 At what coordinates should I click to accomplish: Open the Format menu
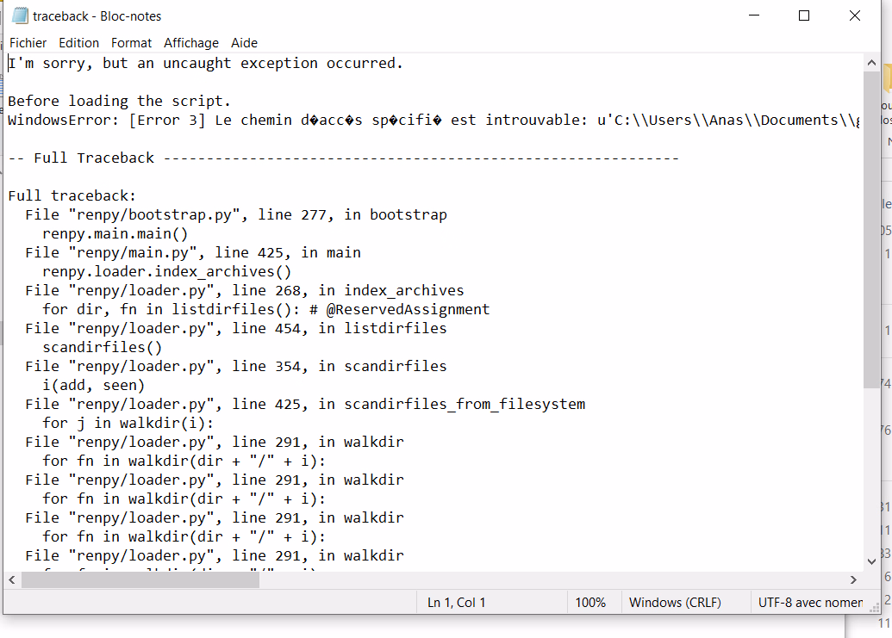pyautogui.click(x=131, y=43)
